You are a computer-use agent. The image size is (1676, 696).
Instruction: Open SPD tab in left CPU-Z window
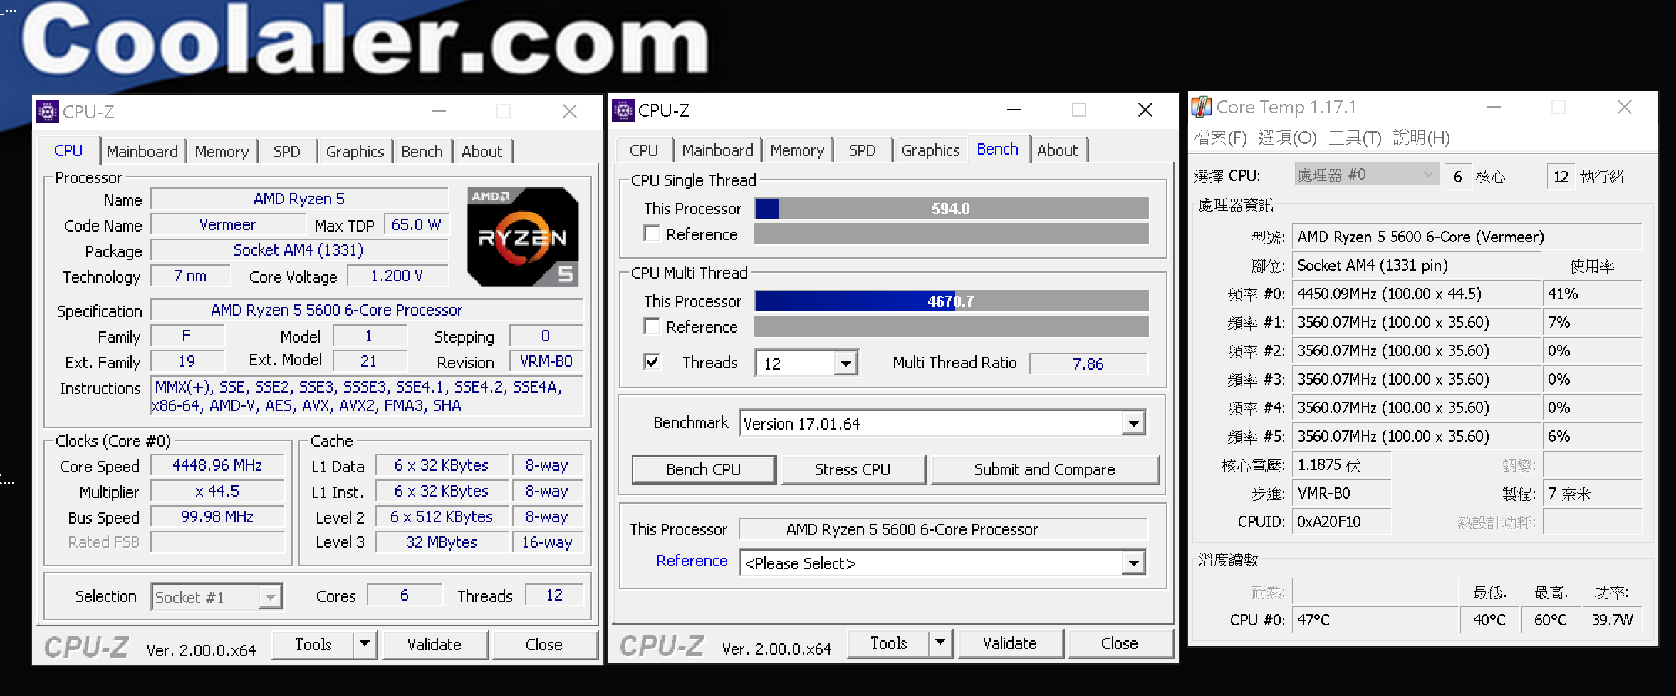point(287,152)
